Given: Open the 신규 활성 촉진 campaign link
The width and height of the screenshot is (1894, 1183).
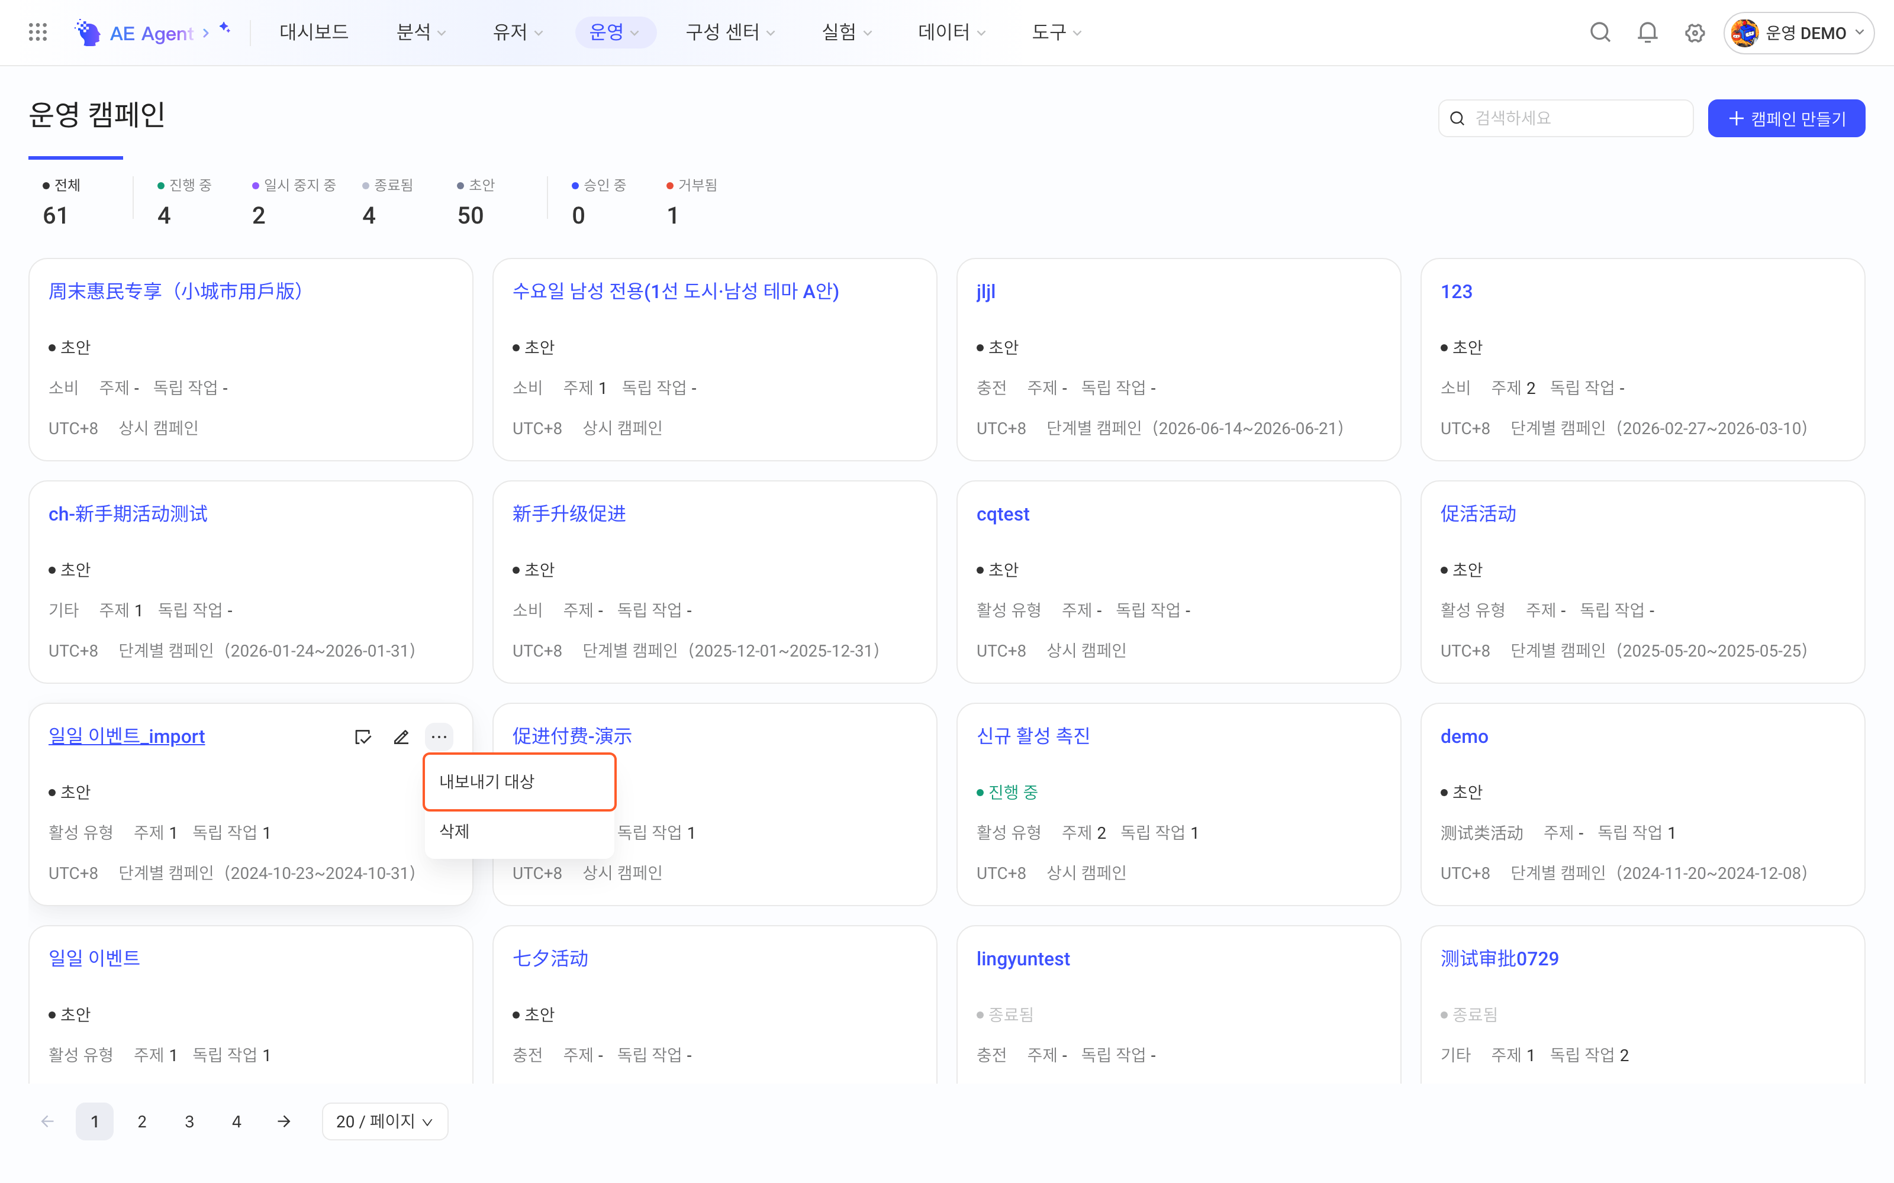Looking at the screenshot, I should (1033, 736).
